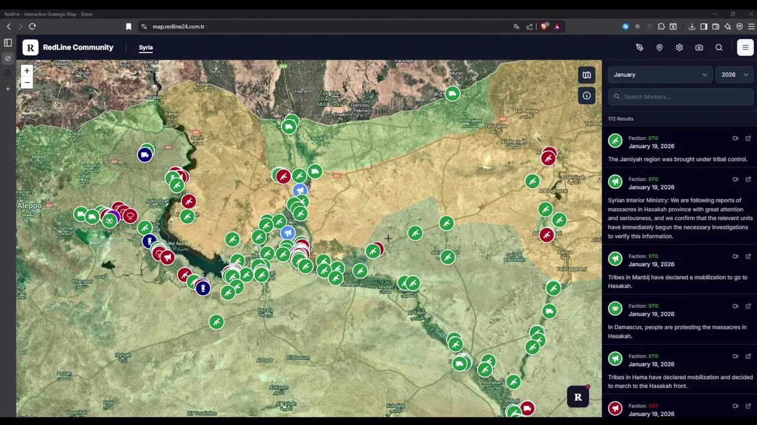The height and width of the screenshot is (425, 757).
Task: Toggle the hamburger menu panel button
Action: pos(745,47)
